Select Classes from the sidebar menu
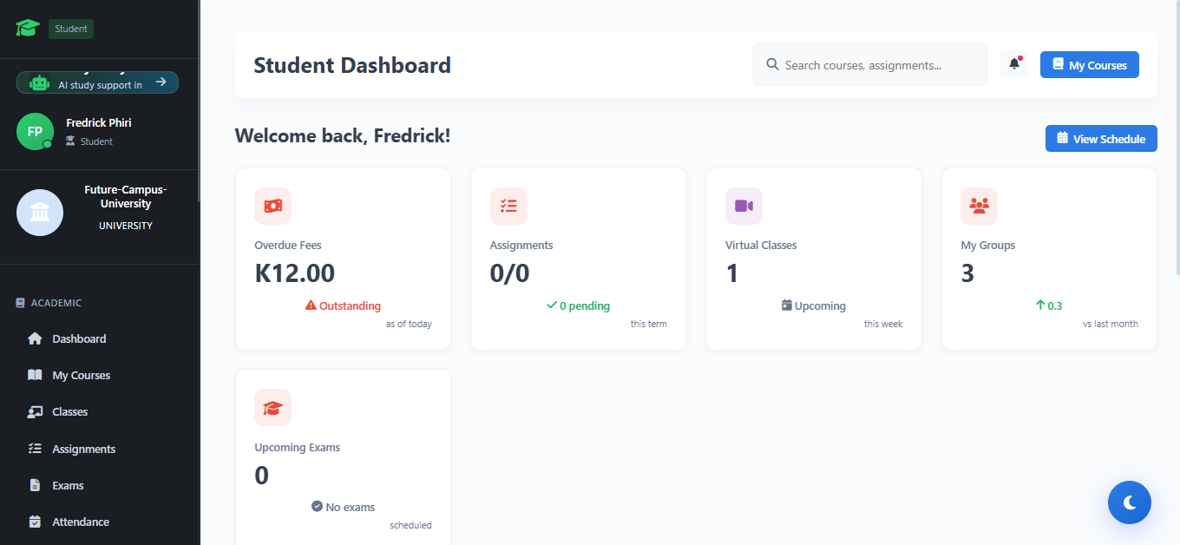The width and height of the screenshot is (1180, 545). [69, 411]
